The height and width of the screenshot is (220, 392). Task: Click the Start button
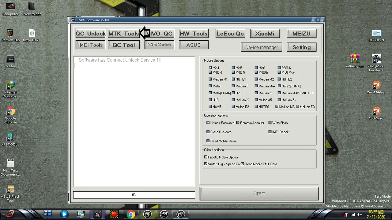click(259, 193)
